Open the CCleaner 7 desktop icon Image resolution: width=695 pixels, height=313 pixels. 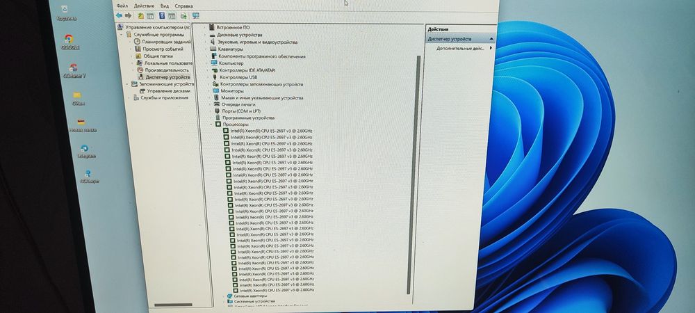[74, 70]
